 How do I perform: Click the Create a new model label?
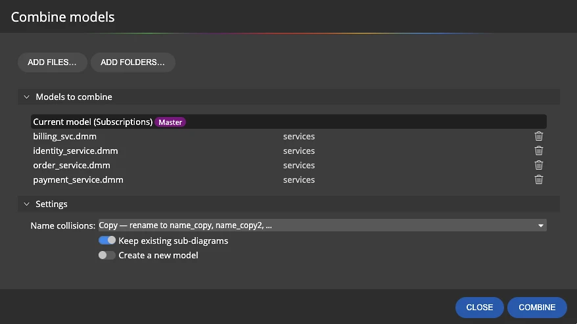click(x=158, y=255)
